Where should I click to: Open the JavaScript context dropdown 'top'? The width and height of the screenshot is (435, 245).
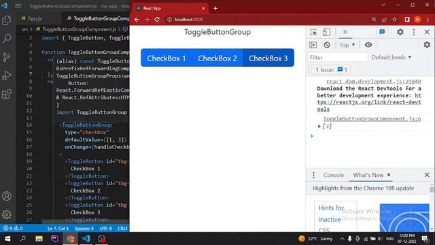[x=347, y=45]
